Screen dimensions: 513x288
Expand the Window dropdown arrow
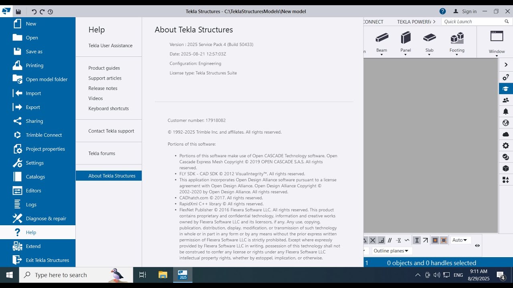pyautogui.click(x=497, y=56)
